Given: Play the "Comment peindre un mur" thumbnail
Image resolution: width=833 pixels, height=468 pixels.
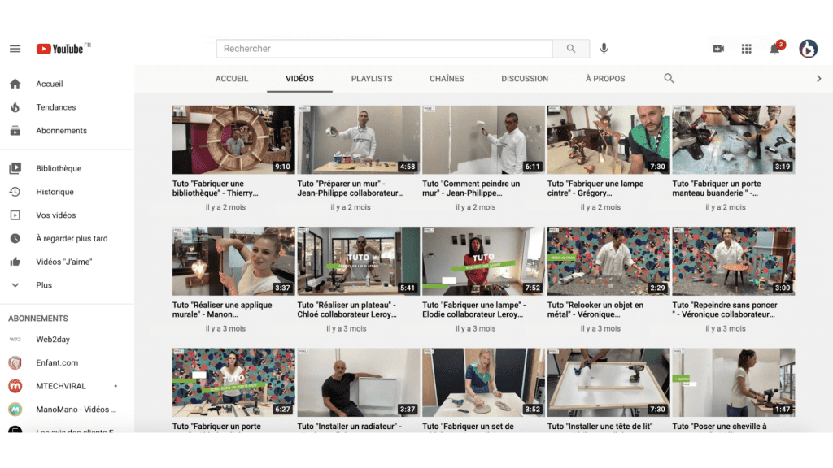Looking at the screenshot, I should click(x=483, y=140).
